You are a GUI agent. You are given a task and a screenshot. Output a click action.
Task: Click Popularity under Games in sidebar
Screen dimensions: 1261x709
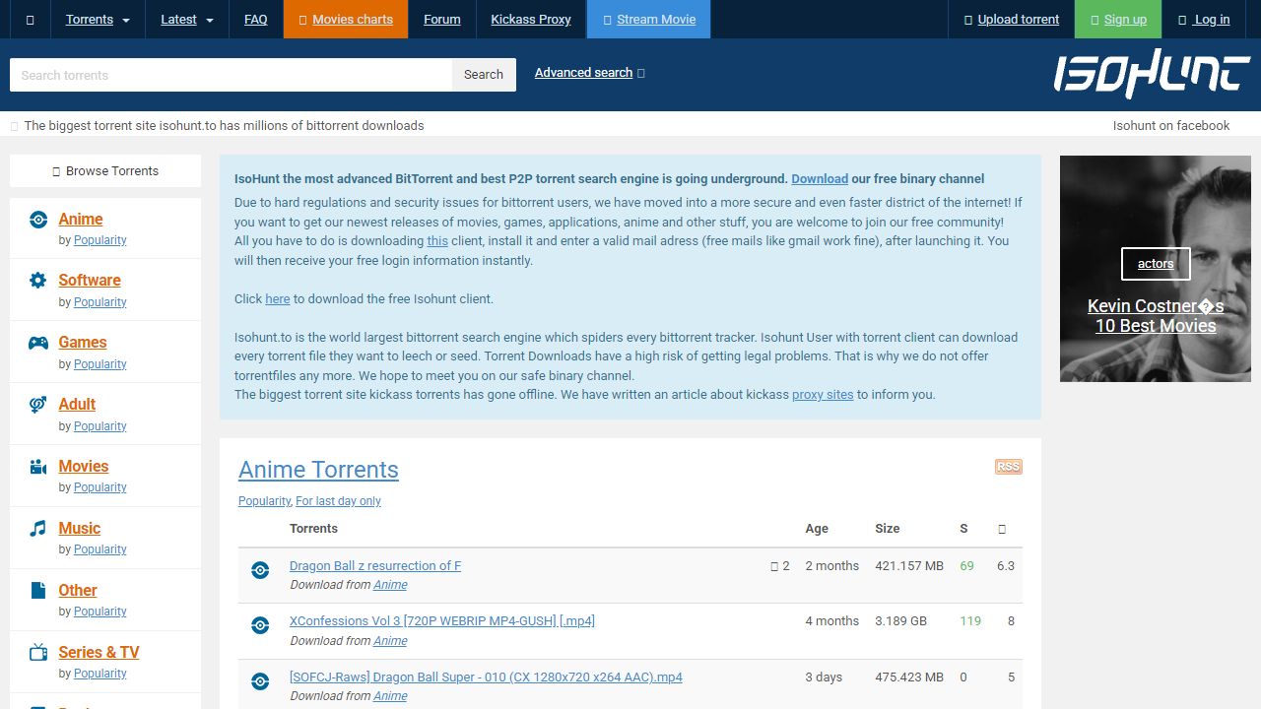[100, 364]
